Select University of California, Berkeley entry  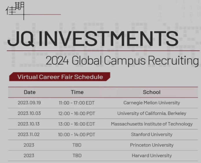pyautogui.click(x=152, y=113)
